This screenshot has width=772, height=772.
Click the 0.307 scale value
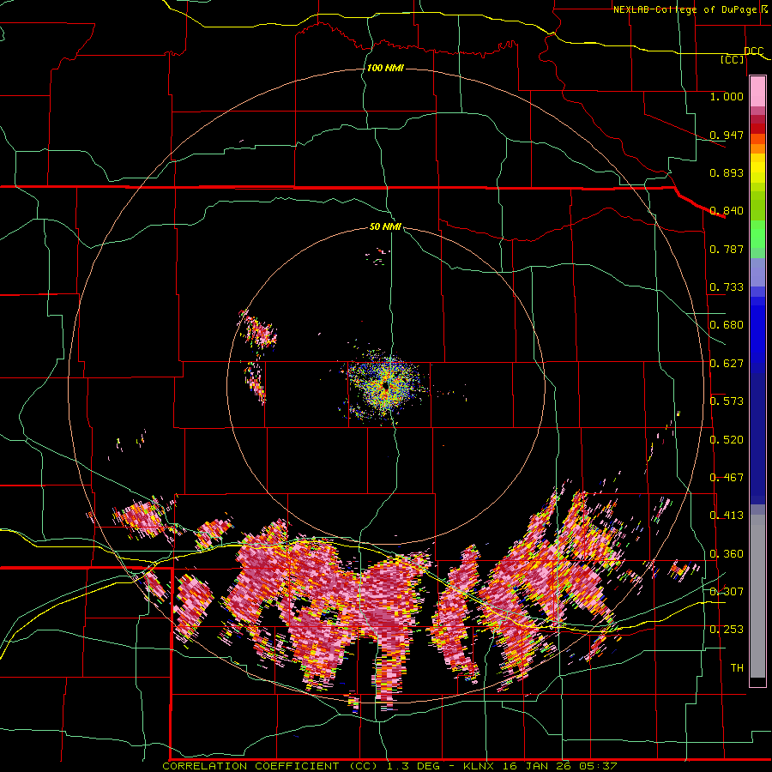pyautogui.click(x=727, y=592)
